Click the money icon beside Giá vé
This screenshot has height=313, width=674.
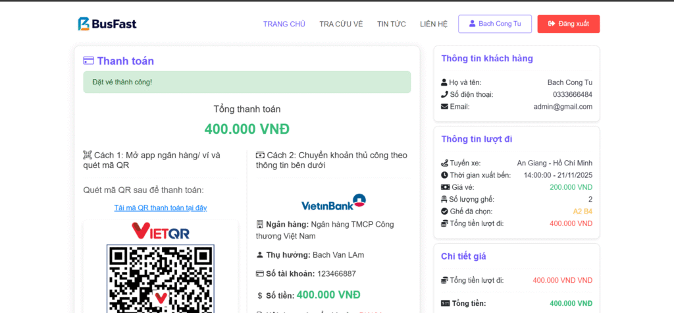click(445, 187)
